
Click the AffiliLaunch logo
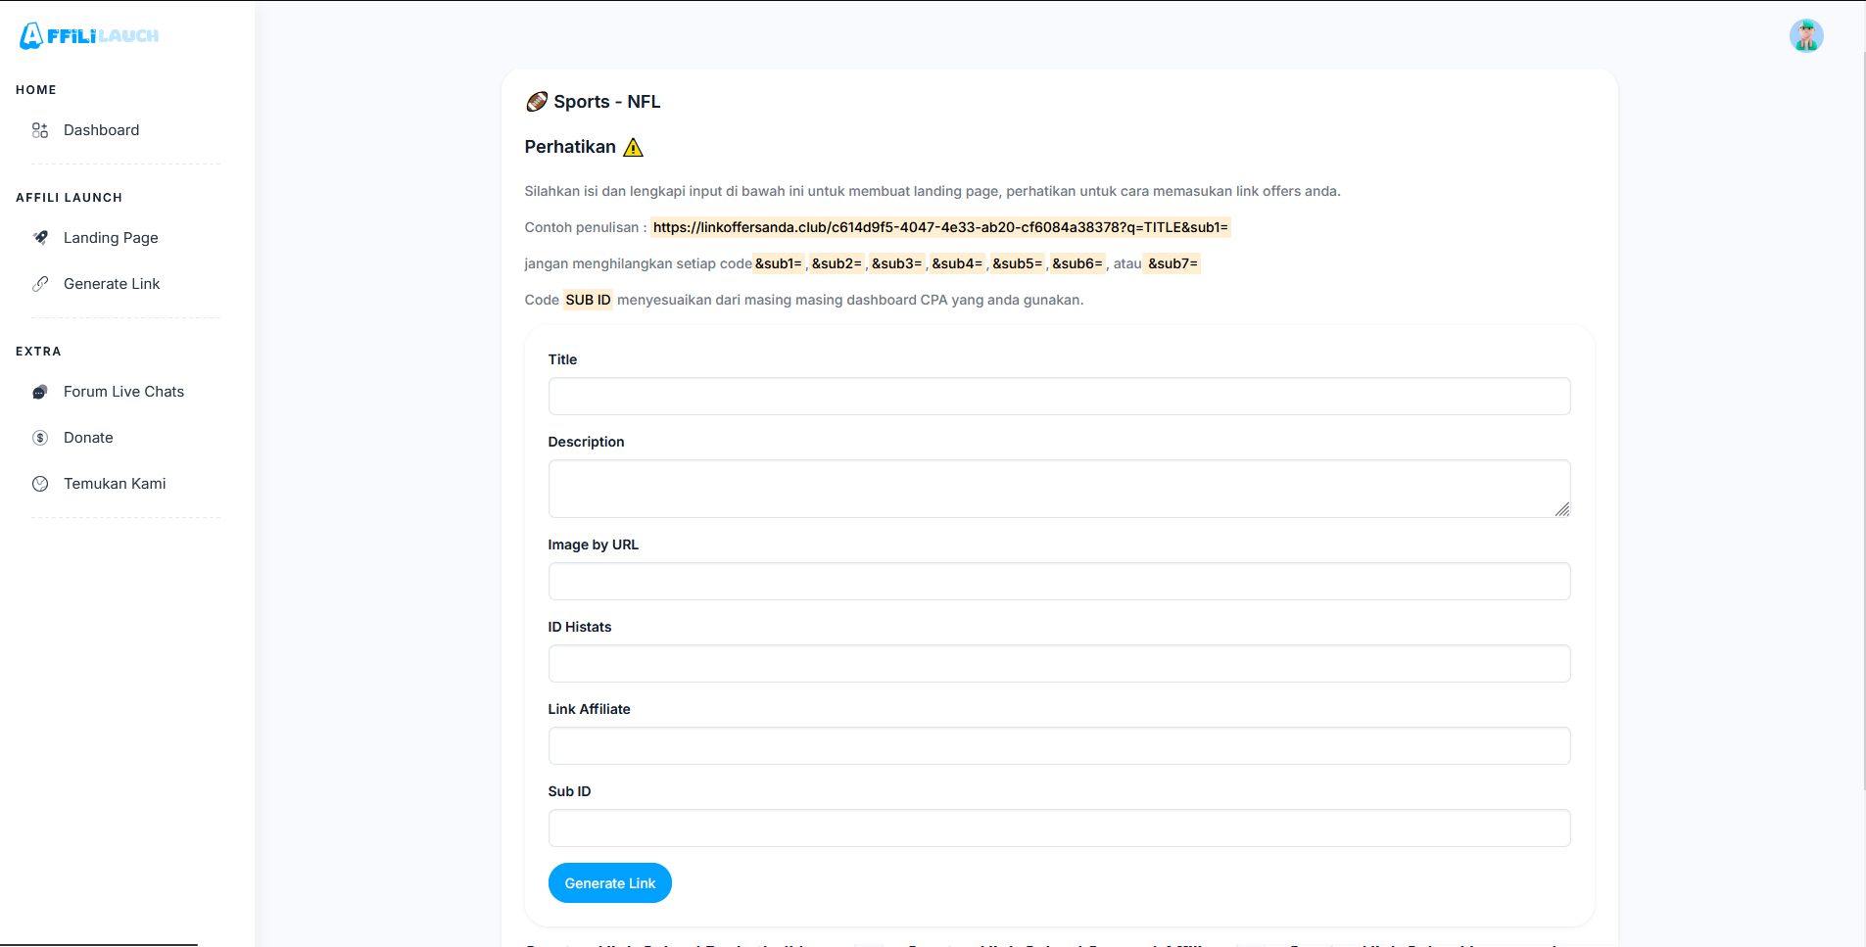[89, 36]
